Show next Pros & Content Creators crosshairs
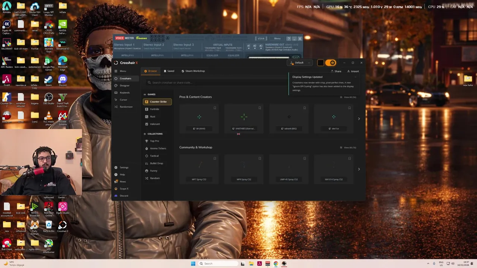Viewport: 477px width, 268px height. coord(359,119)
